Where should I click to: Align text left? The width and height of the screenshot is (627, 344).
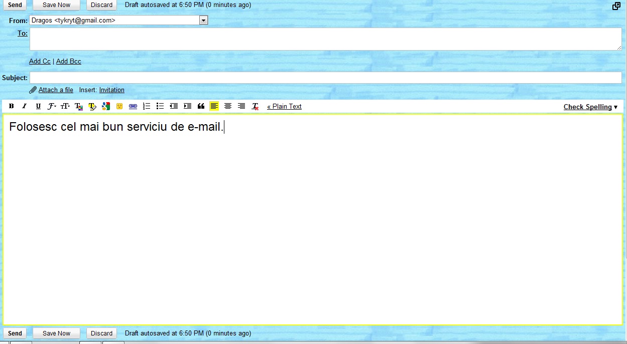point(214,106)
